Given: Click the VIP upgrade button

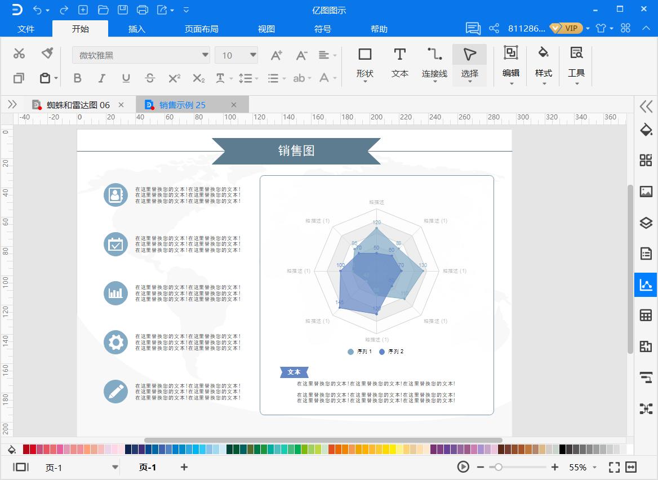Looking at the screenshot, I should (566, 28).
